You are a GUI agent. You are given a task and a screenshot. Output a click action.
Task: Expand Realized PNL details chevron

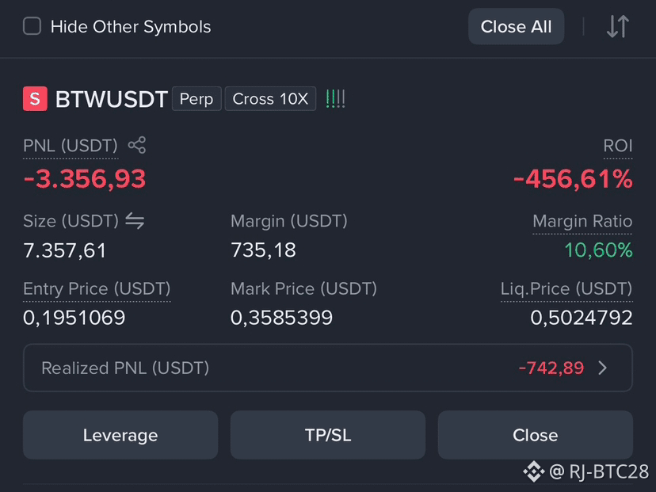pos(602,368)
